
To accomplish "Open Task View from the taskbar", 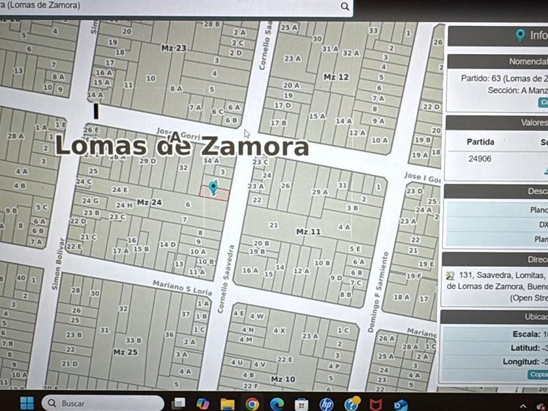I will click(x=179, y=403).
